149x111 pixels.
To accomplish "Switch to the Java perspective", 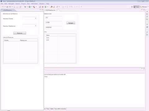I will click(137, 7).
